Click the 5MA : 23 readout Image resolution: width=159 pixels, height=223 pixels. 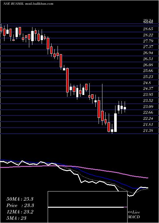point(17,218)
